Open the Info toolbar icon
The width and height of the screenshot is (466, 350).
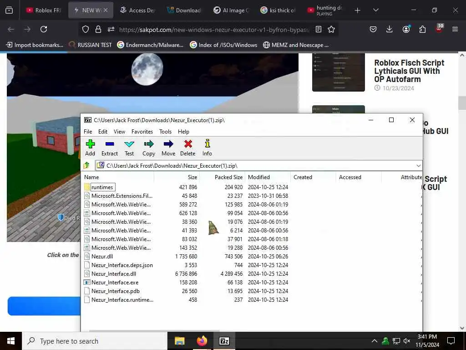[x=207, y=148]
